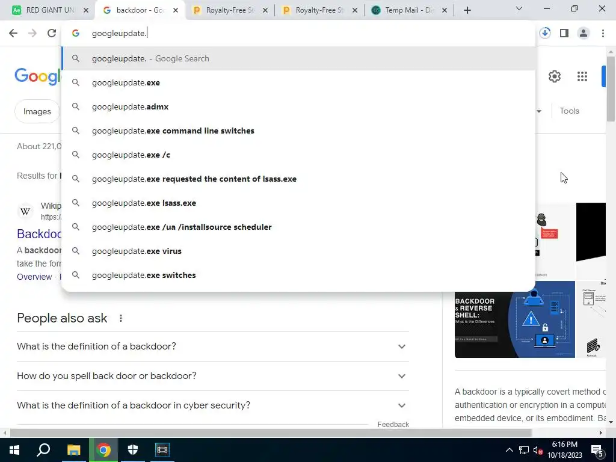Open the taskbar clock showing 6:16 PM
616x462 pixels.
(x=564, y=450)
